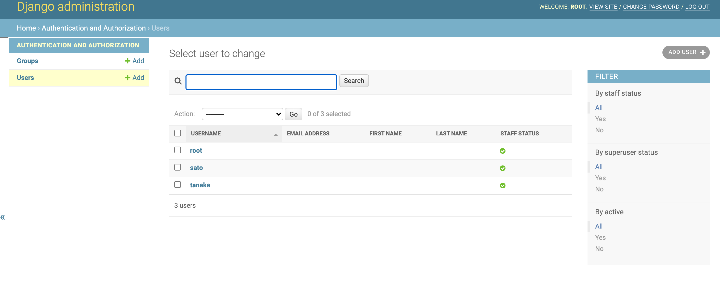This screenshot has width=720, height=281.
Task: Open Groups in the sidebar
Action: pos(28,61)
